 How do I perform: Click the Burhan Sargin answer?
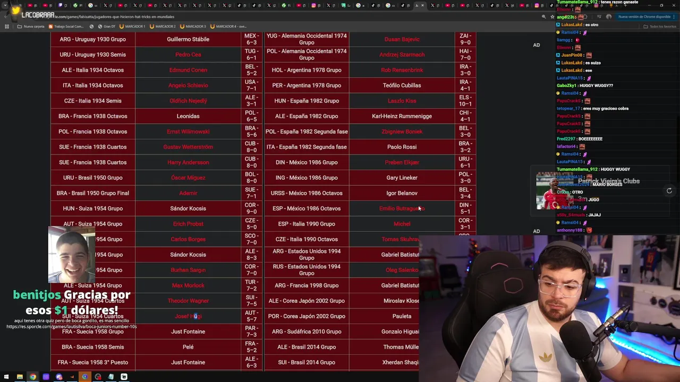point(188,270)
